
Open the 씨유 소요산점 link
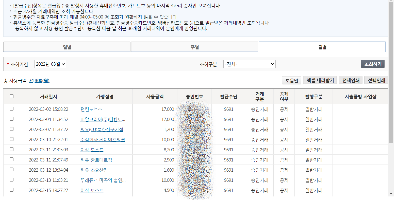(94, 170)
